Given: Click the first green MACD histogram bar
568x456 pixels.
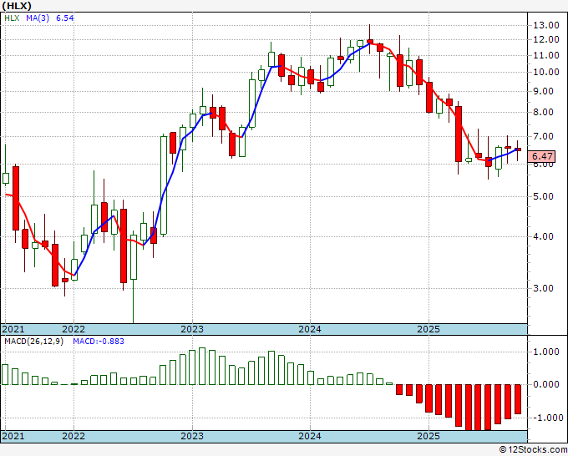Looking at the screenshot, I should 5,374.
